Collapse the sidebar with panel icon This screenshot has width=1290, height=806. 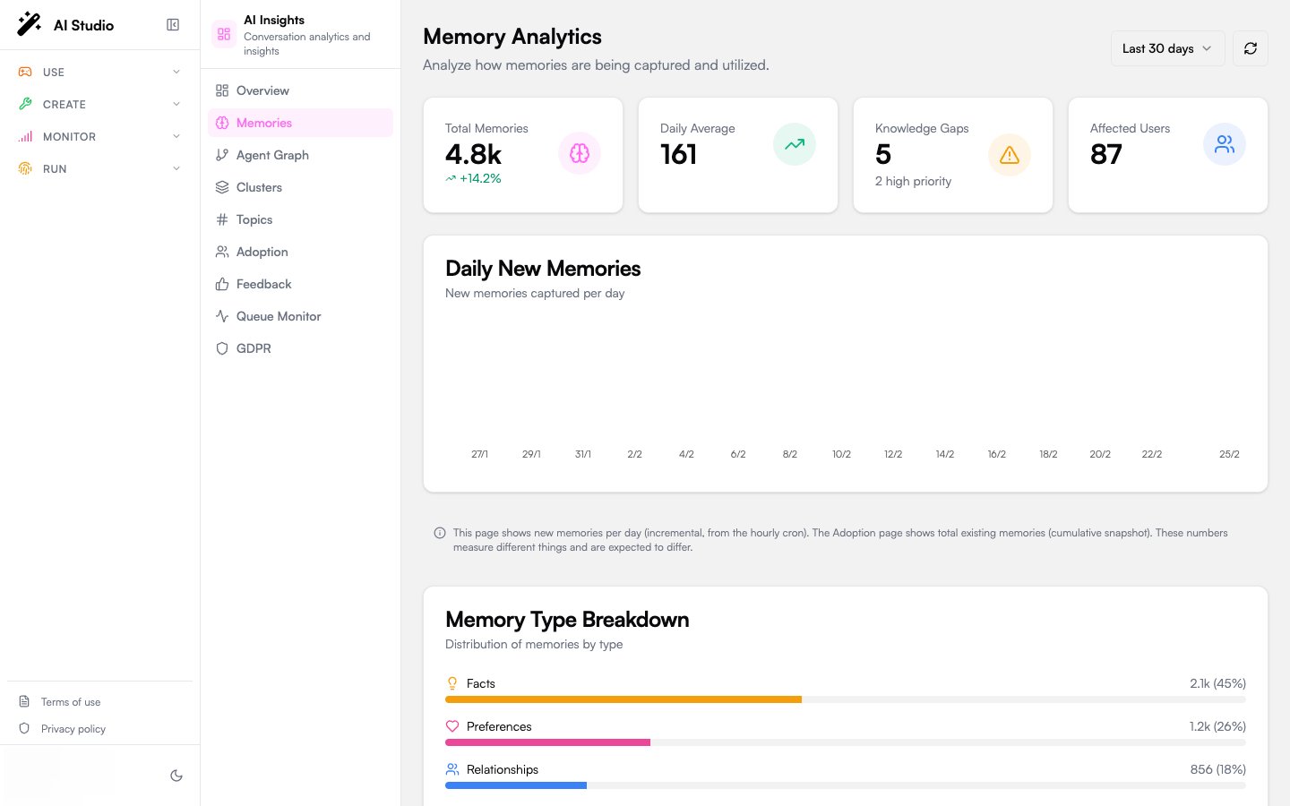173,25
